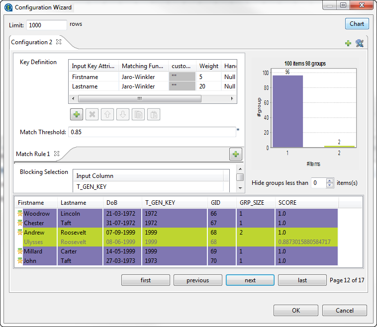Click the purple bar in the chart

(x=287, y=111)
